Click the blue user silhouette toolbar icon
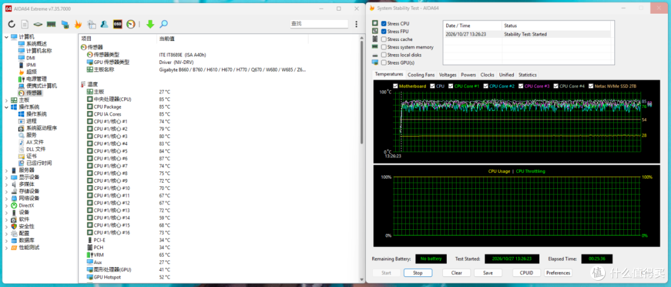 [104, 24]
